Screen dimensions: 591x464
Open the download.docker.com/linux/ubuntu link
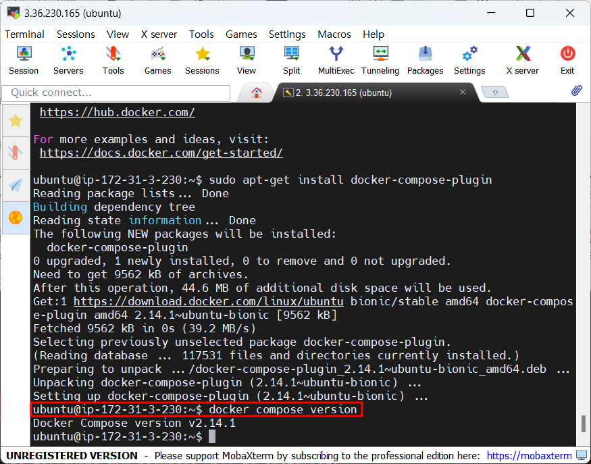click(209, 301)
